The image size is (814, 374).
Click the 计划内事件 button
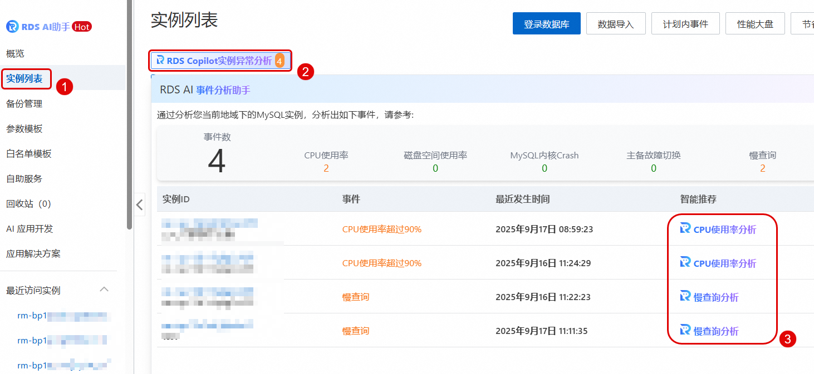tap(685, 24)
